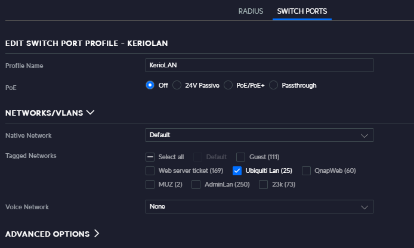Enable AdminLan (250) tagged network
This screenshot has height=248, width=414.
196,184
